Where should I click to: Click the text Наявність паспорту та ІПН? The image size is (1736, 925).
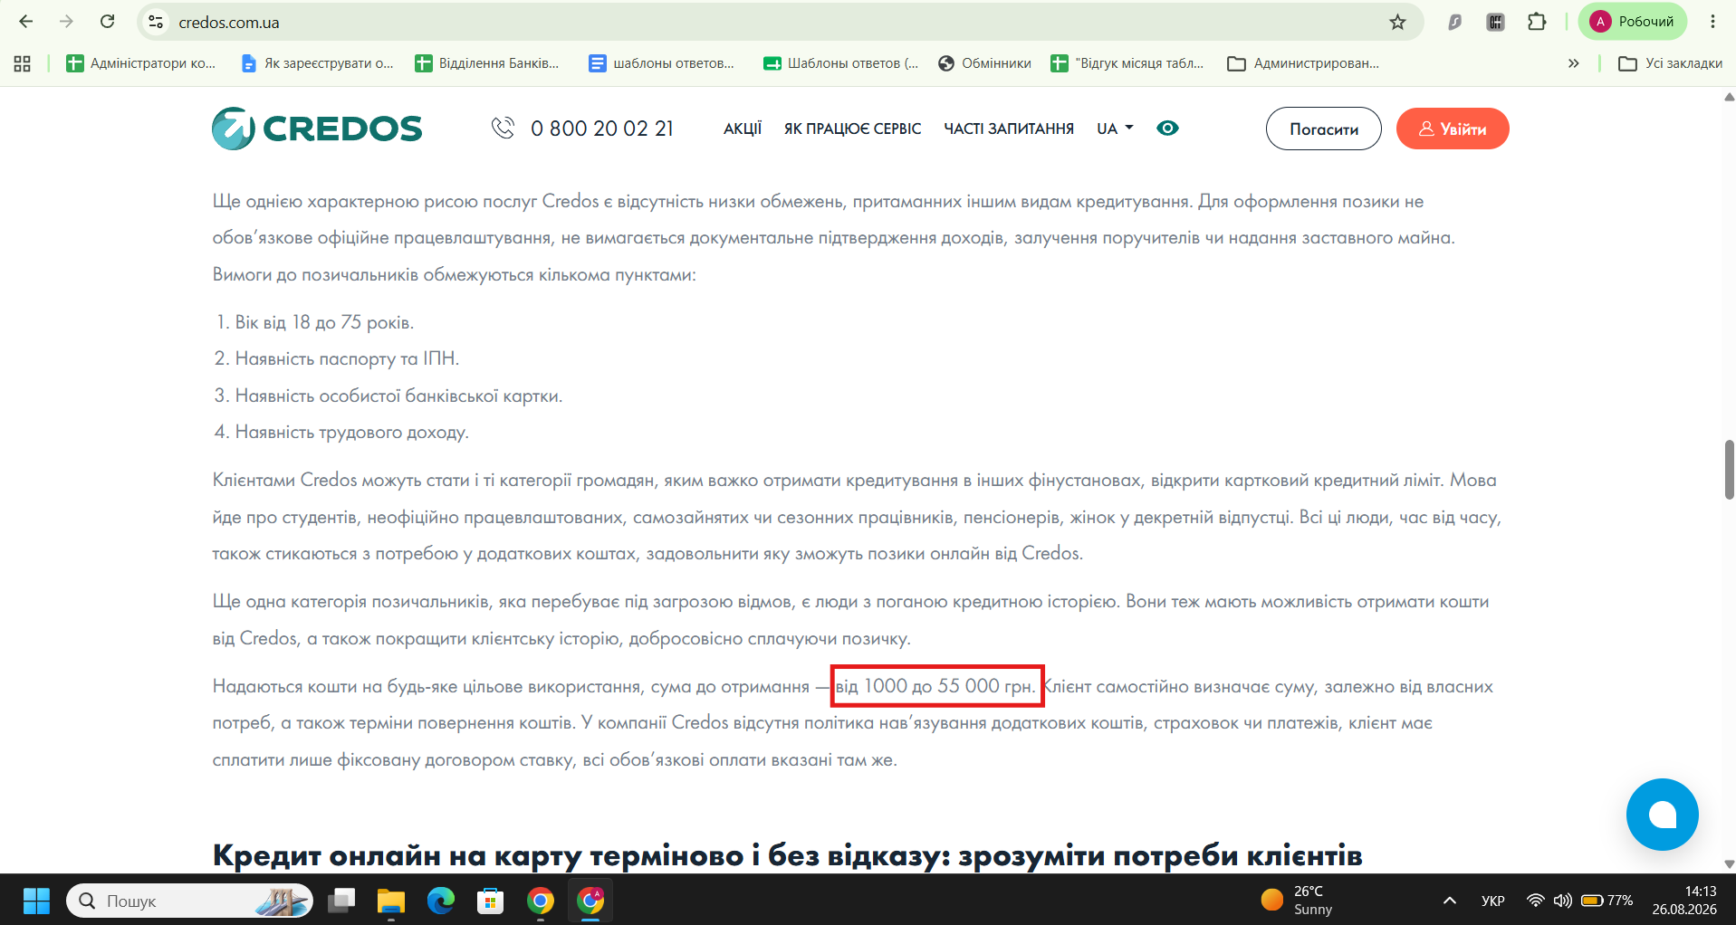point(347,358)
